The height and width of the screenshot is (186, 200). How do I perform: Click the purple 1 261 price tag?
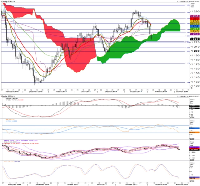coord(195,16)
